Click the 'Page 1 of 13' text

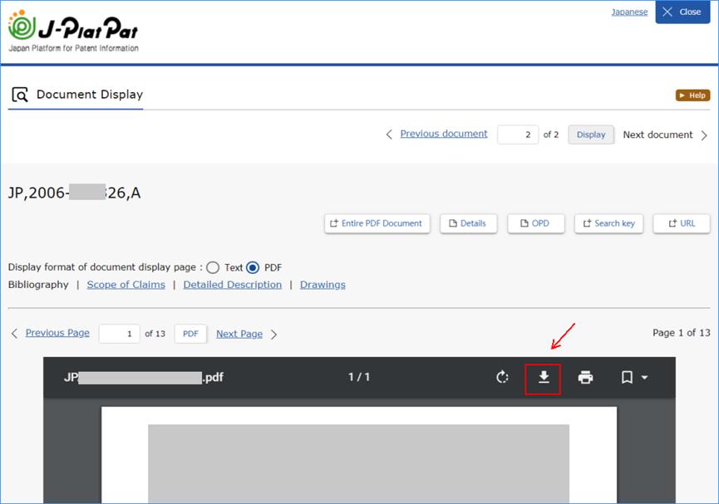tap(681, 333)
